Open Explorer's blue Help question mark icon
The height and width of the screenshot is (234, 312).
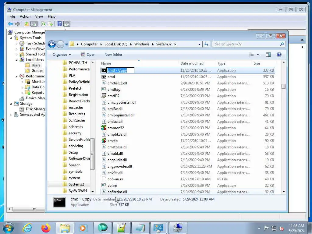[279, 55]
